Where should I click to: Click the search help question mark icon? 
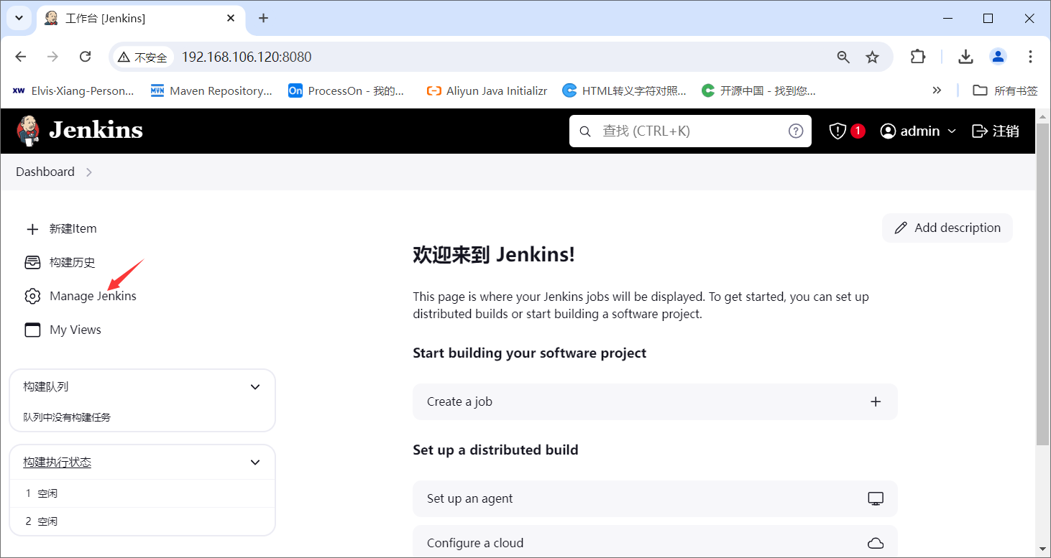tap(796, 131)
